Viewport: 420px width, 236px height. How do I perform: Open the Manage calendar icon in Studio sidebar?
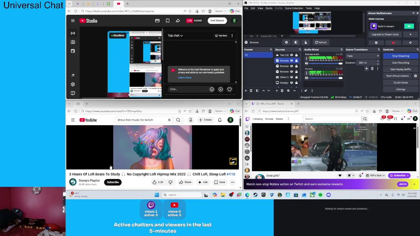pos(73,51)
